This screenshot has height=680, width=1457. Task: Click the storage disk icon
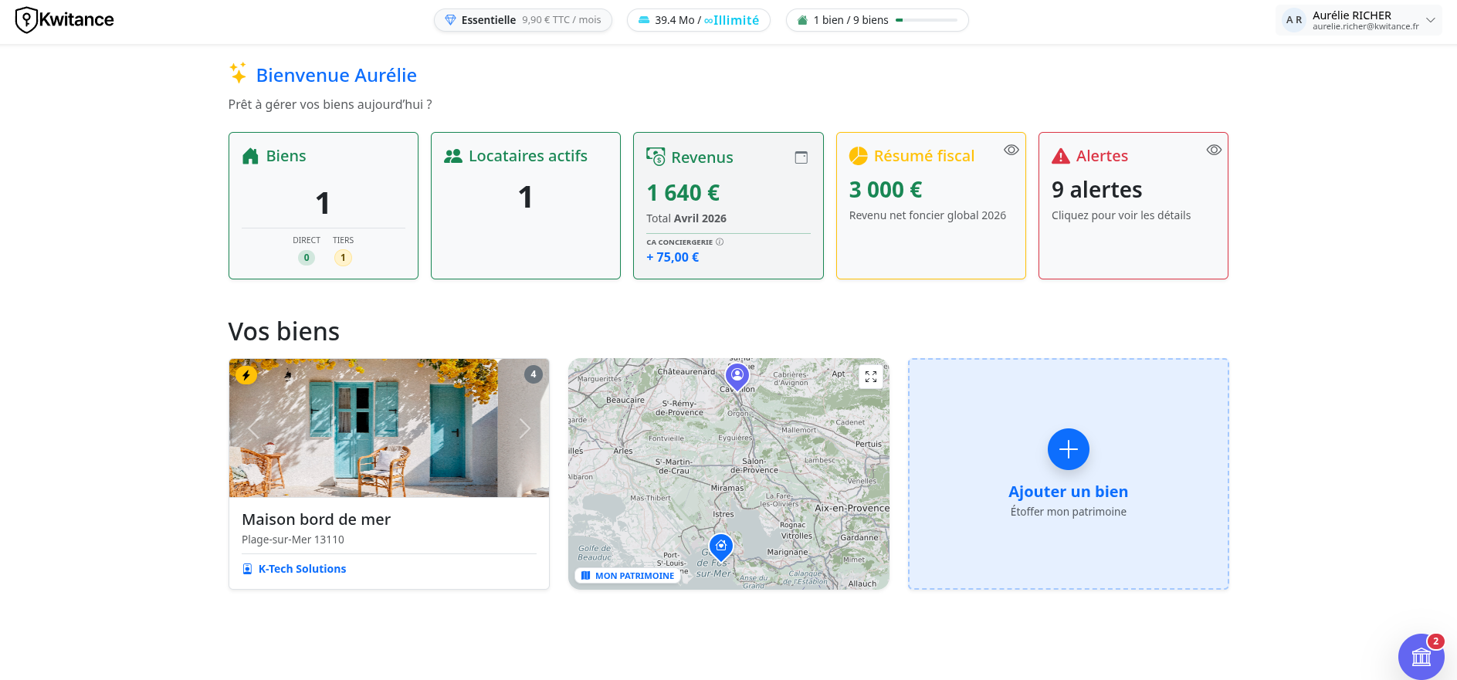(644, 20)
